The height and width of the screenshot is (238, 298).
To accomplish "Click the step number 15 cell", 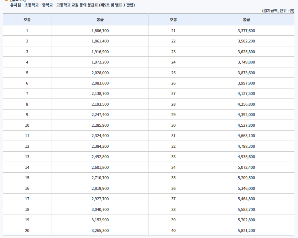I will tap(27, 178).
